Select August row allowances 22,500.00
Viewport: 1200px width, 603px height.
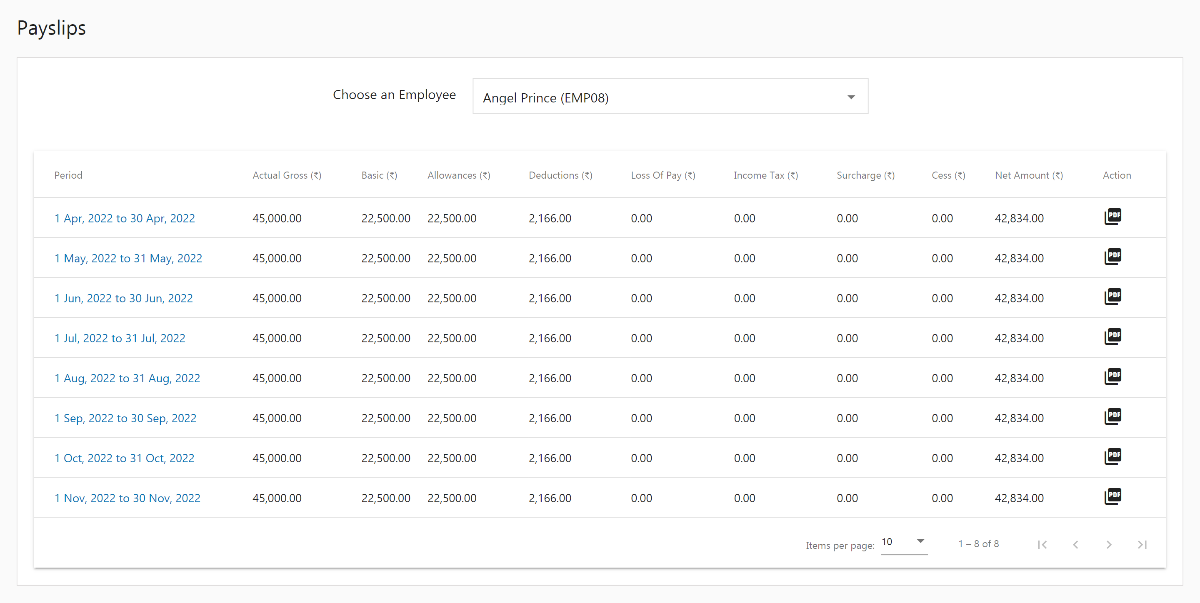(x=452, y=379)
